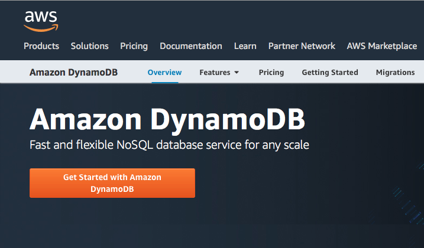Click the orange smile arrow under aws
Viewport: 424px width, 248px height.
(41, 28)
